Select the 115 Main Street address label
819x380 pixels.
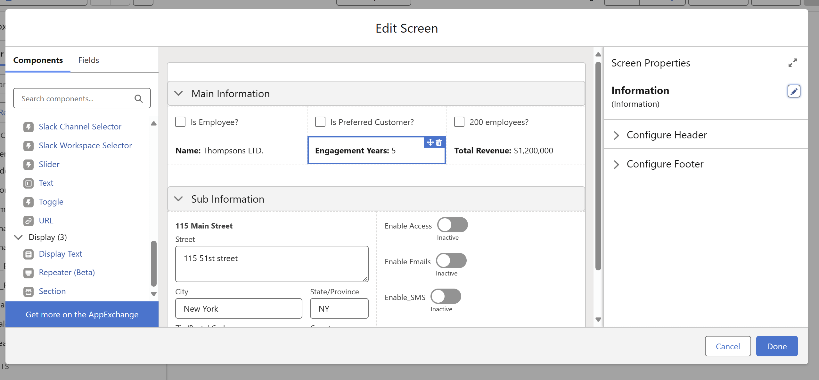click(204, 226)
